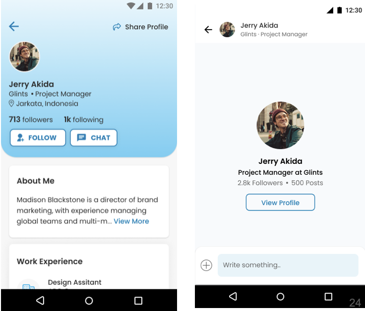The height and width of the screenshot is (311, 365).
Task: Tap Android home circle on right phone
Action: pos(280,296)
